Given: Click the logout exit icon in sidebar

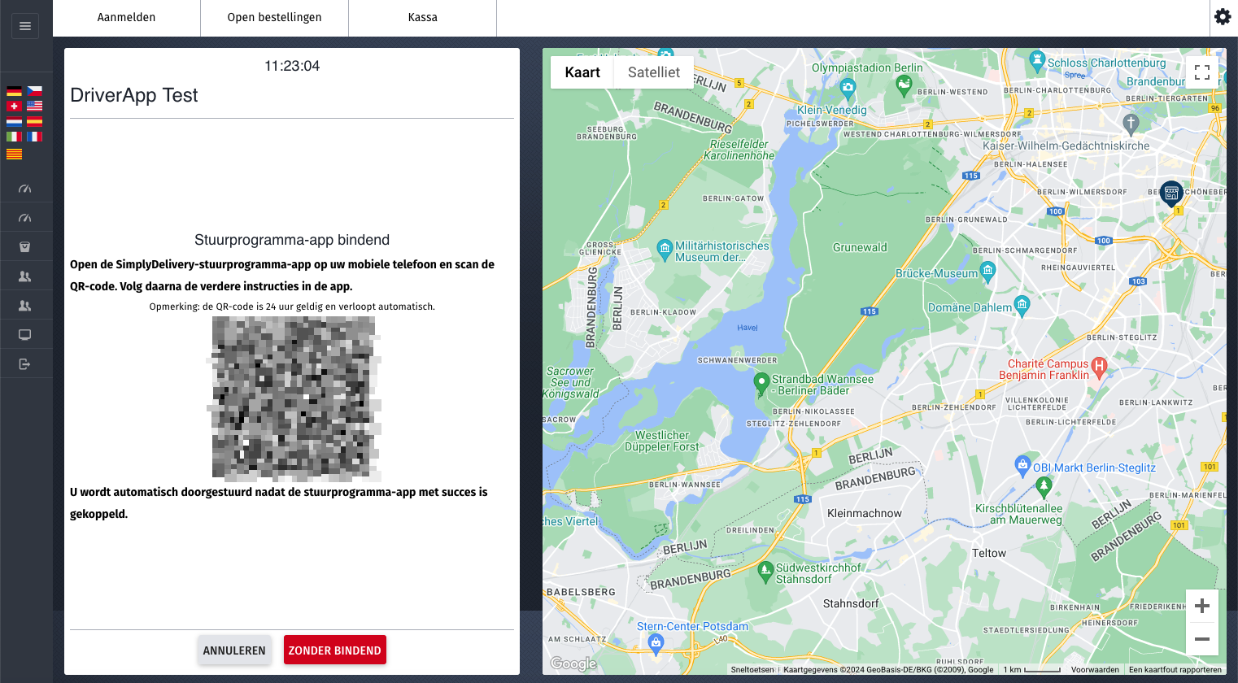Looking at the screenshot, I should click(25, 364).
